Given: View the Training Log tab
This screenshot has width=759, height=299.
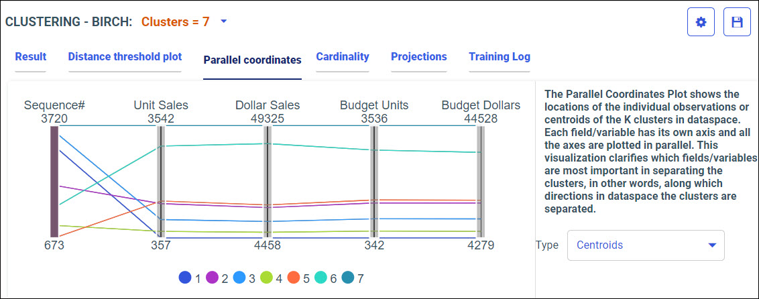Looking at the screenshot, I should pyautogui.click(x=500, y=57).
